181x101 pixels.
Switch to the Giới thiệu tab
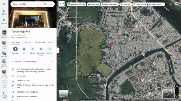(52, 42)
